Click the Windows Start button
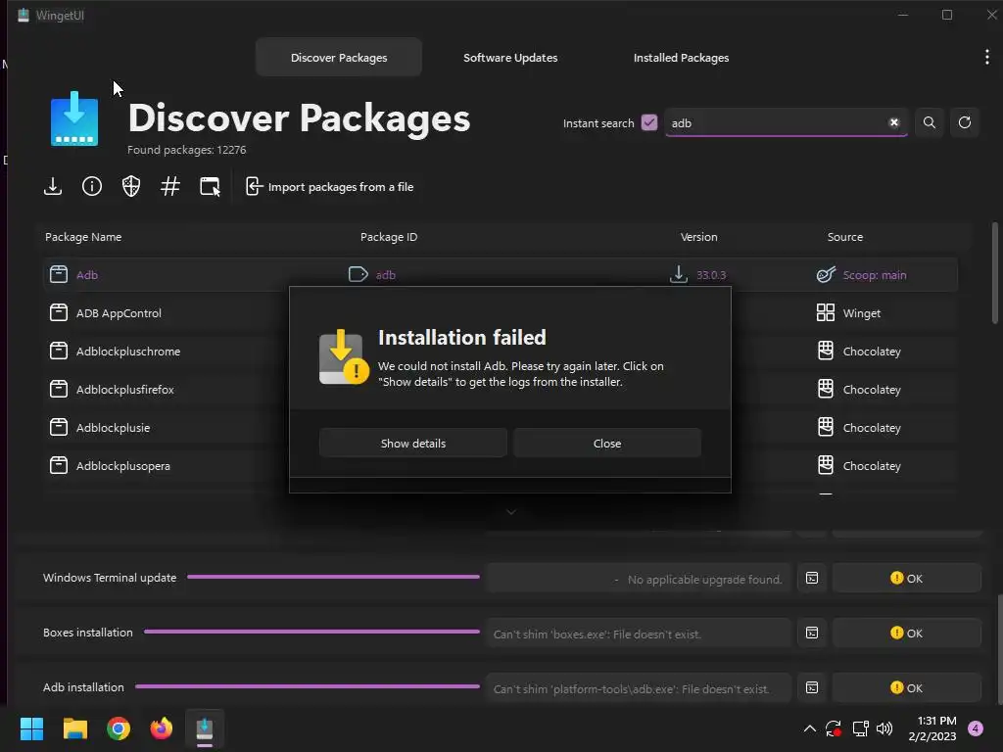1003x752 pixels. (31, 728)
